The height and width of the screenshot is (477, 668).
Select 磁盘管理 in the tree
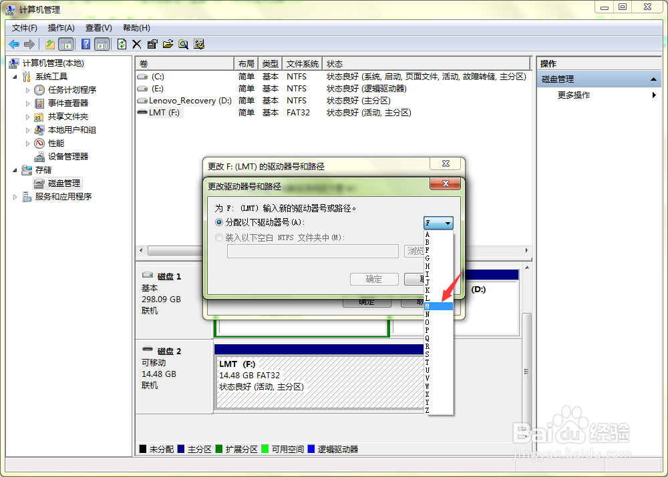[x=64, y=183]
